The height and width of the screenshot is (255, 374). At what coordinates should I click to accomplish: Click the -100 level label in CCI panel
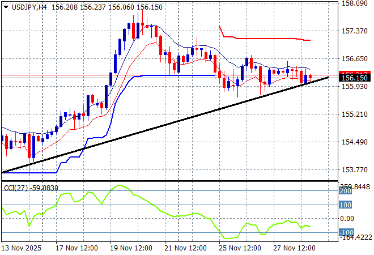pyautogui.click(x=346, y=233)
